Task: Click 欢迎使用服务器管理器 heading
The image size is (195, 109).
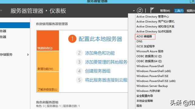Action: pyautogui.click(x=52, y=24)
